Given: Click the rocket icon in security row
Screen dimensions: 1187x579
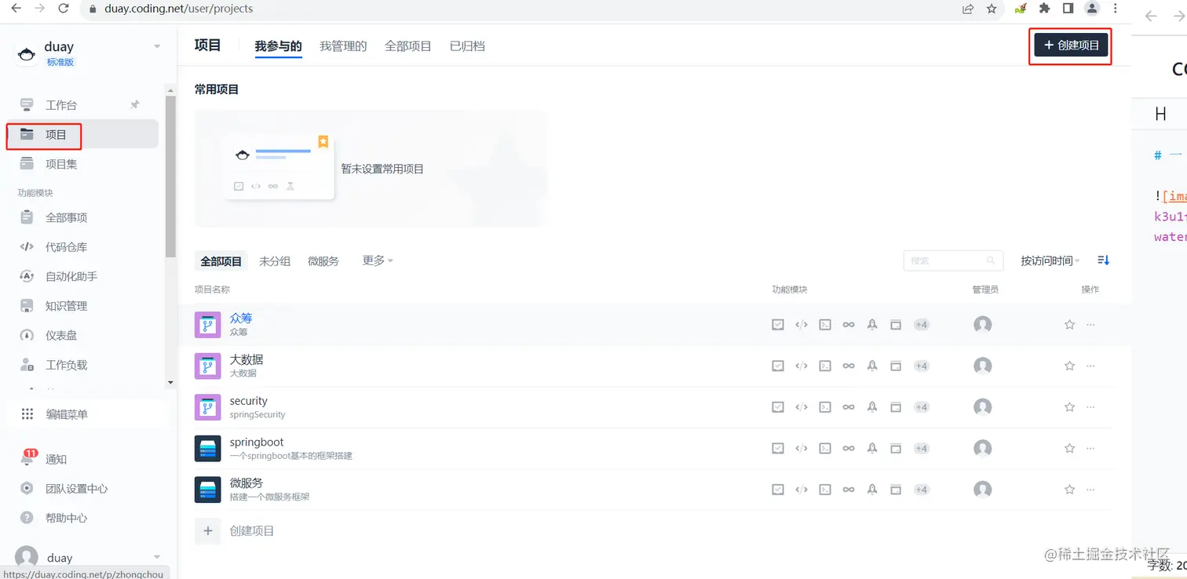Looking at the screenshot, I should (872, 407).
